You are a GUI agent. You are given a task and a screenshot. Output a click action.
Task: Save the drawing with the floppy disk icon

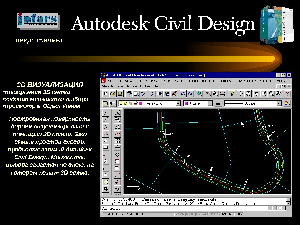click(120, 94)
